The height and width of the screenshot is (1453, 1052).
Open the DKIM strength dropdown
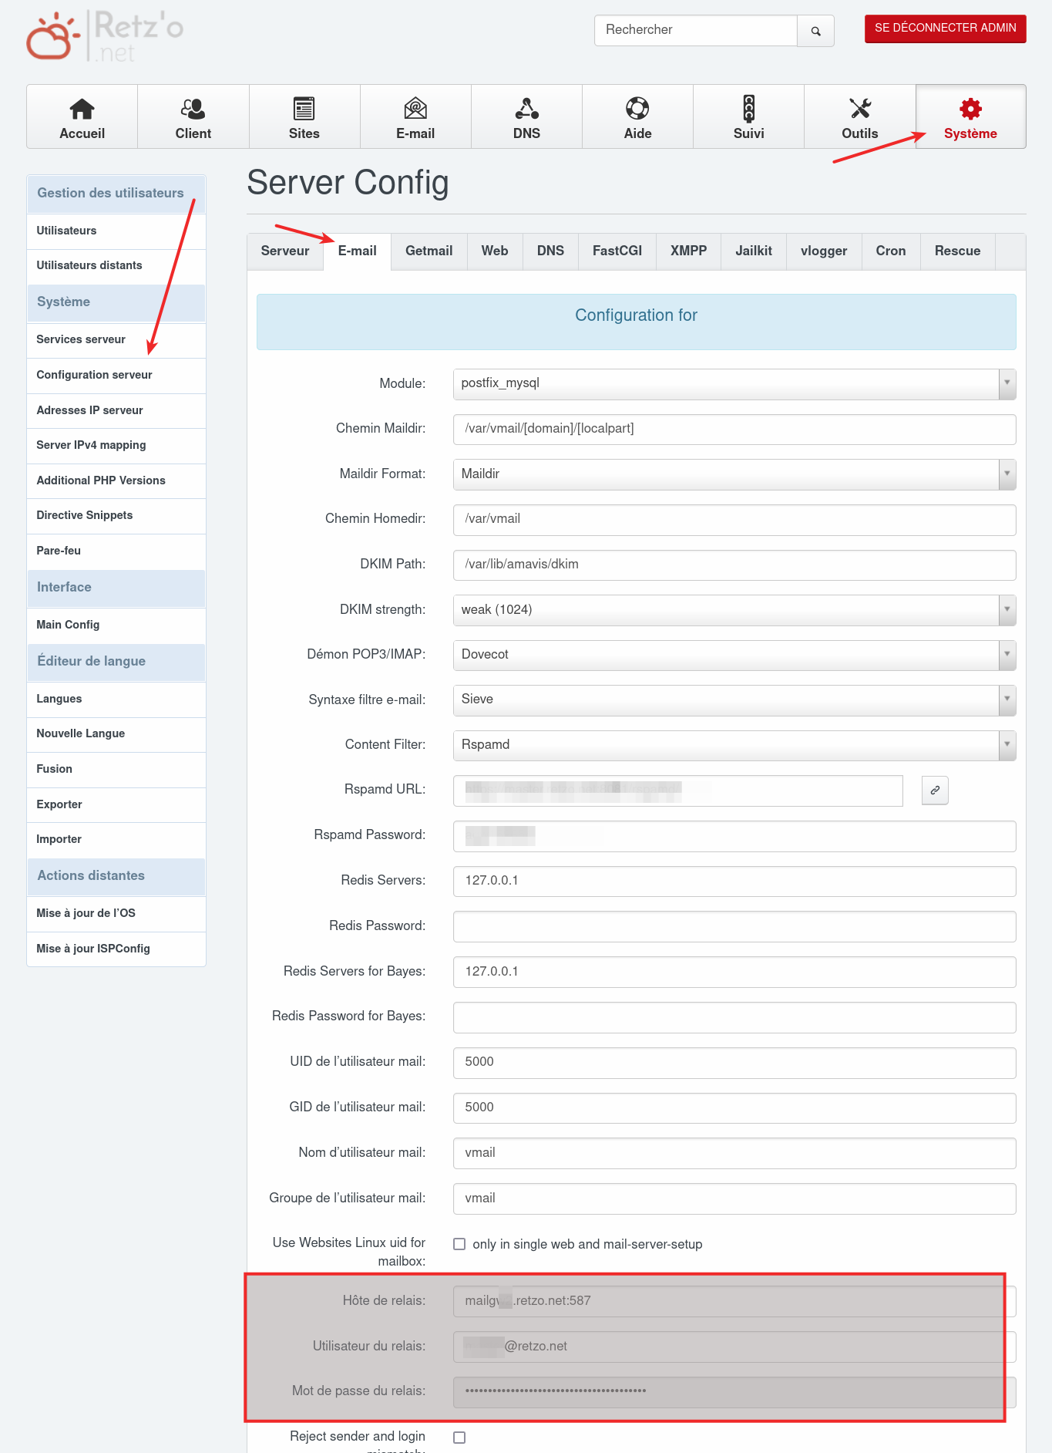click(734, 610)
